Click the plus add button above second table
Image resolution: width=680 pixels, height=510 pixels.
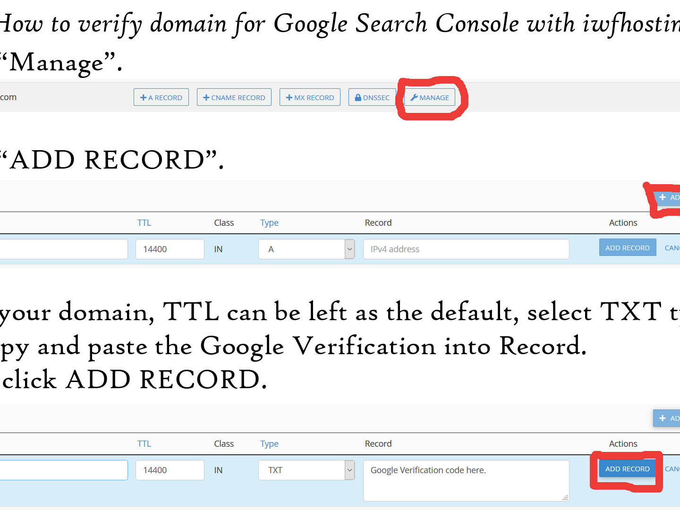pos(667,418)
